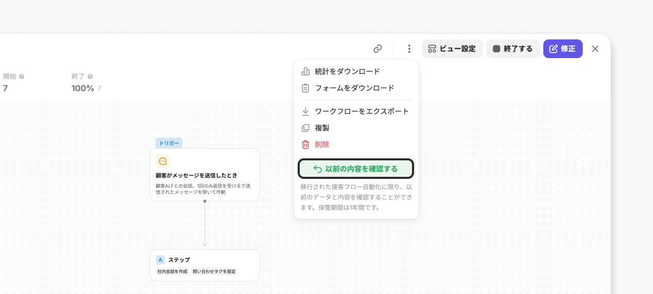The image size is (653, 294).
Task: Click the 修正 edit button
Action: point(562,49)
